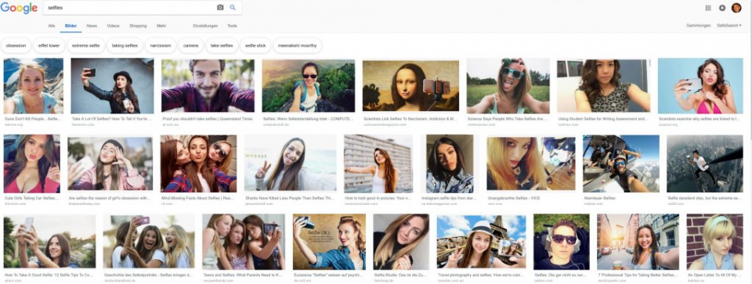Image resolution: width=752 pixels, height=284 pixels.
Task: Open the Mona Lisa selfie thumbnail
Action: pyautogui.click(x=410, y=86)
